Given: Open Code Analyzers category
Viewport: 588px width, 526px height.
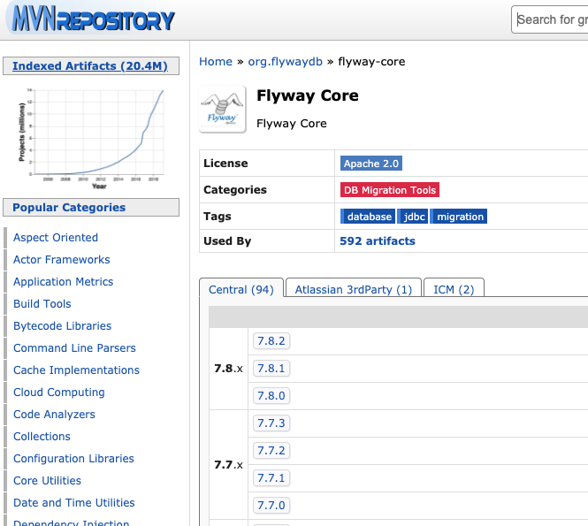Looking at the screenshot, I should 54,415.
